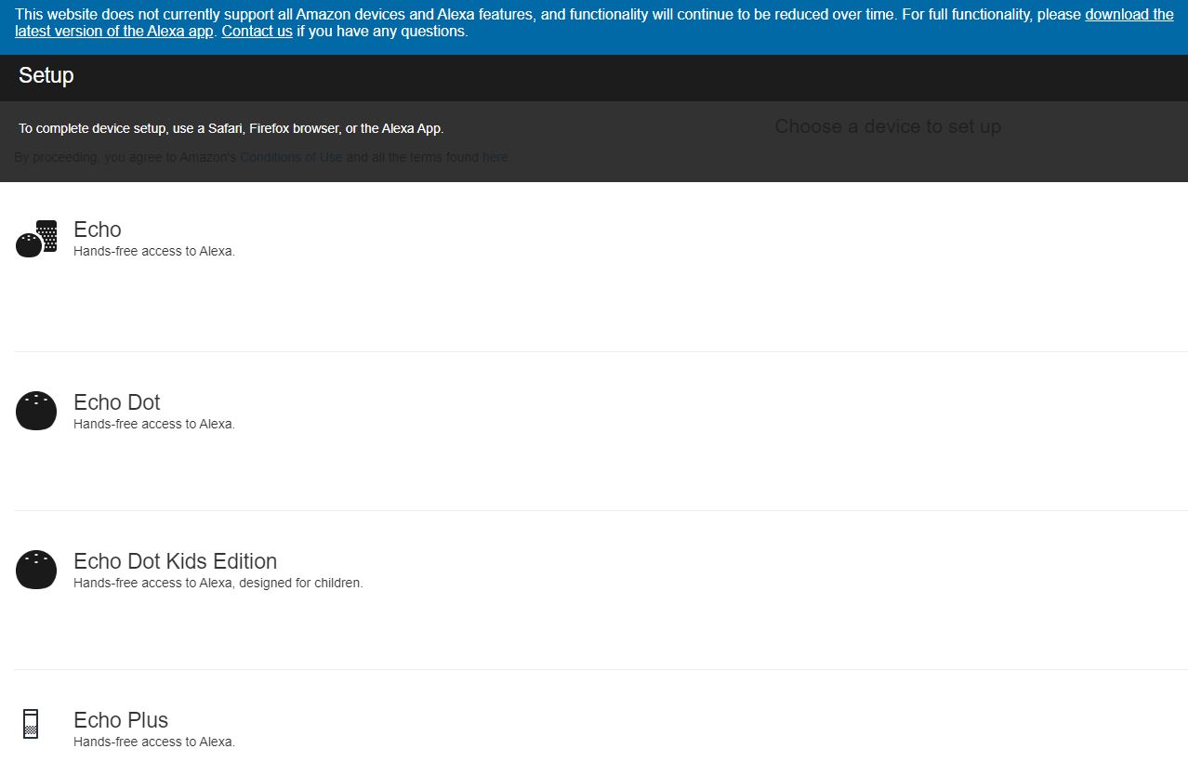Click the Echo Dot device icon
The image size is (1188, 762).
tap(36, 412)
